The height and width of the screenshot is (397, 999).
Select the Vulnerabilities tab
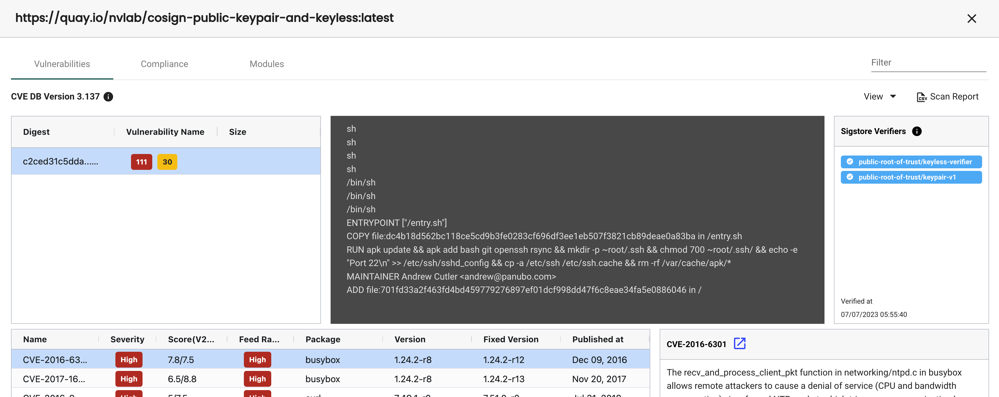coord(62,64)
